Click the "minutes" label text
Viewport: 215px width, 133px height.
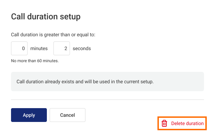39,48
